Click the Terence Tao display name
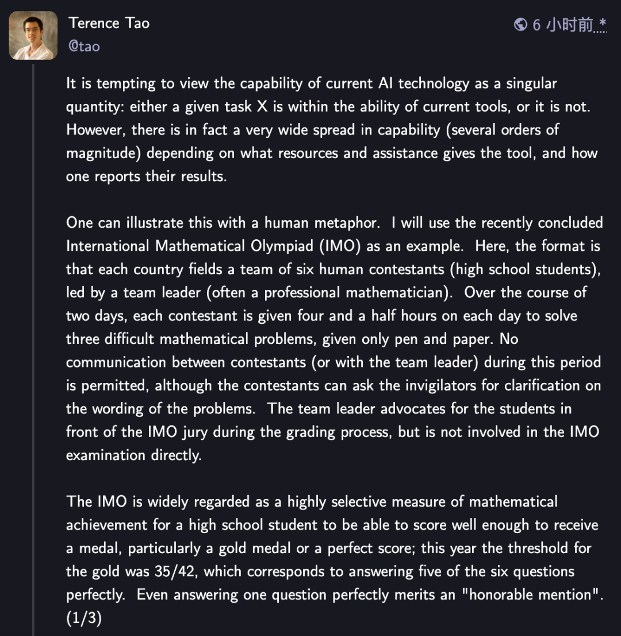 (109, 23)
